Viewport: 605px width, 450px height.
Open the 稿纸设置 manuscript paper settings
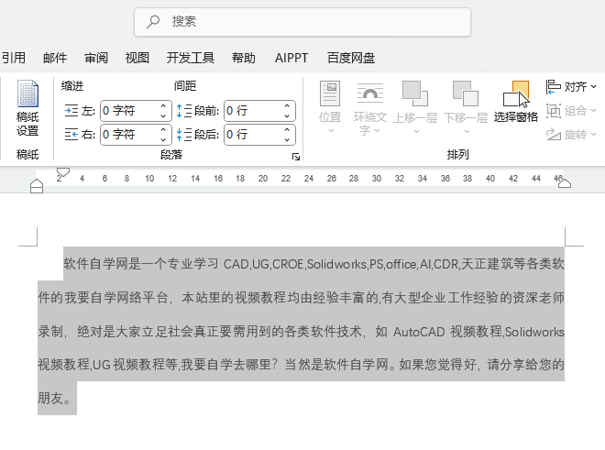pyautogui.click(x=27, y=108)
